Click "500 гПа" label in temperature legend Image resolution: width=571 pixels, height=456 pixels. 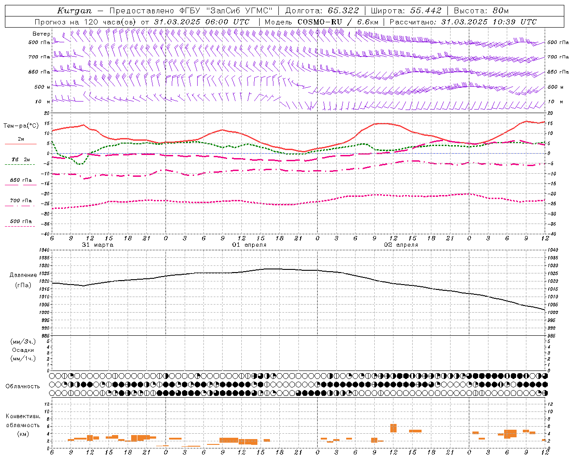(x=21, y=221)
